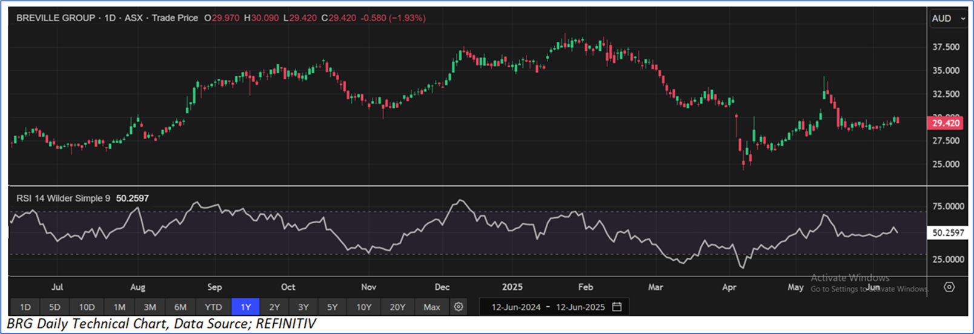Click the 12-Jun-2024 start date field
Screen dimensions: 974x334
click(x=515, y=307)
